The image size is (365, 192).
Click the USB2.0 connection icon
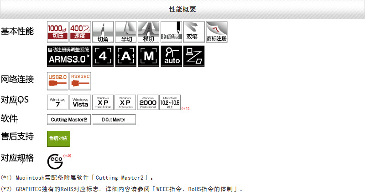click(57, 81)
